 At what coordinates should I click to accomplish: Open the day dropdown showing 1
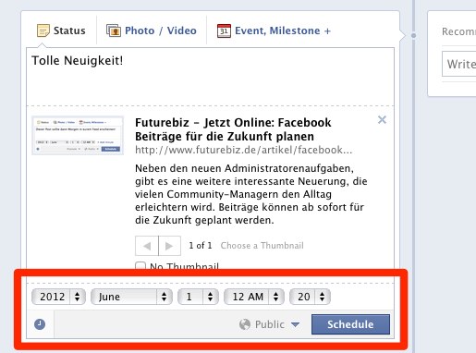(198, 297)
